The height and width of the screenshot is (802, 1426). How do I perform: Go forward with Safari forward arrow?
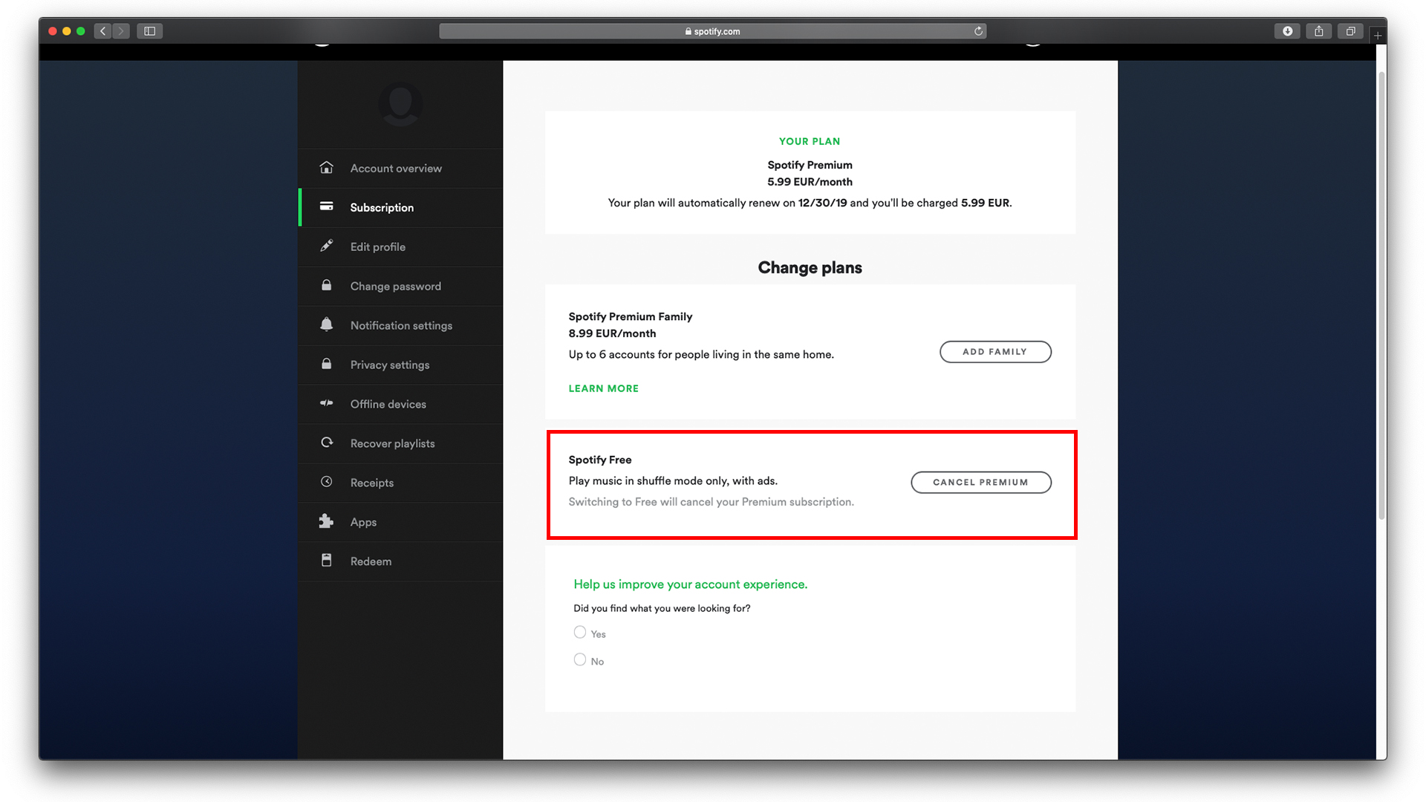(121, 31)
